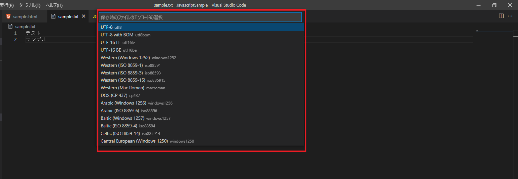Pick Baltic (Windows 1257) encoding
The width and height of the screenshot is (518, 179).
[x=201, y=118]
